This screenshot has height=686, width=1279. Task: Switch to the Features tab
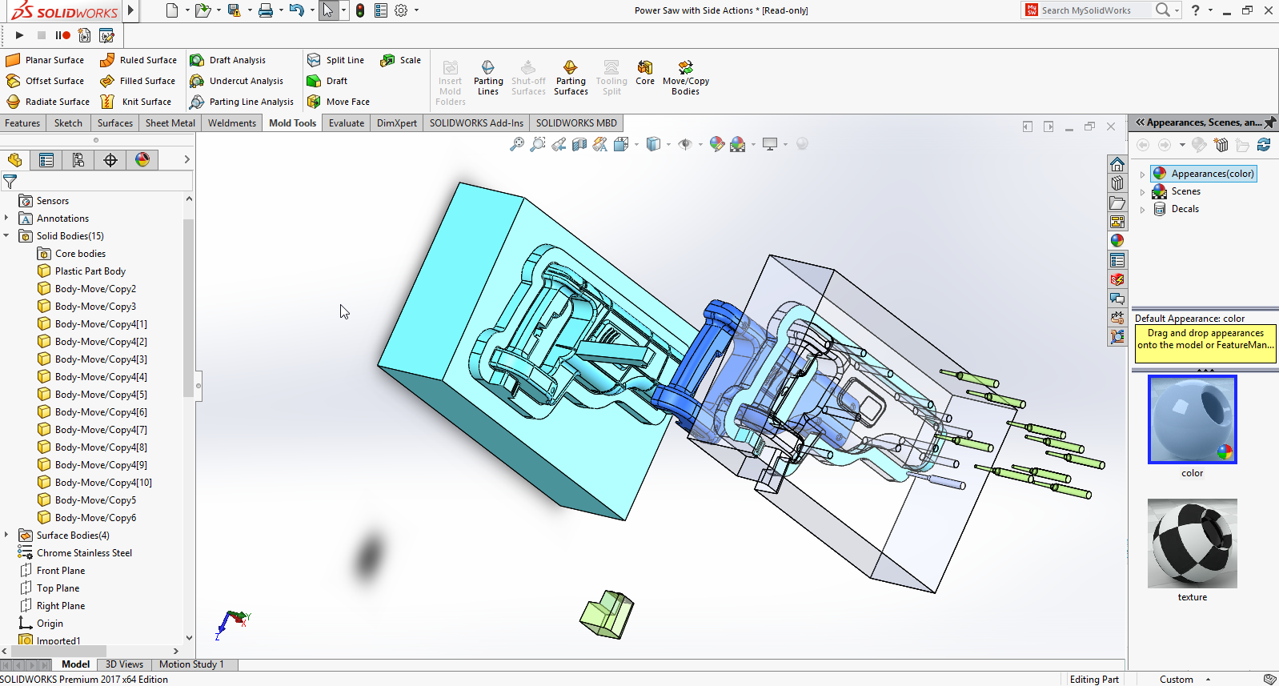22,123
